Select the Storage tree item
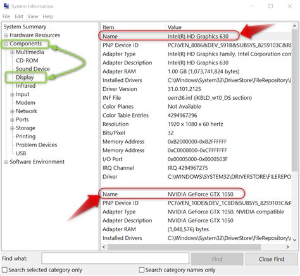This screenshot has height=276, width=300. click(25, 128)
